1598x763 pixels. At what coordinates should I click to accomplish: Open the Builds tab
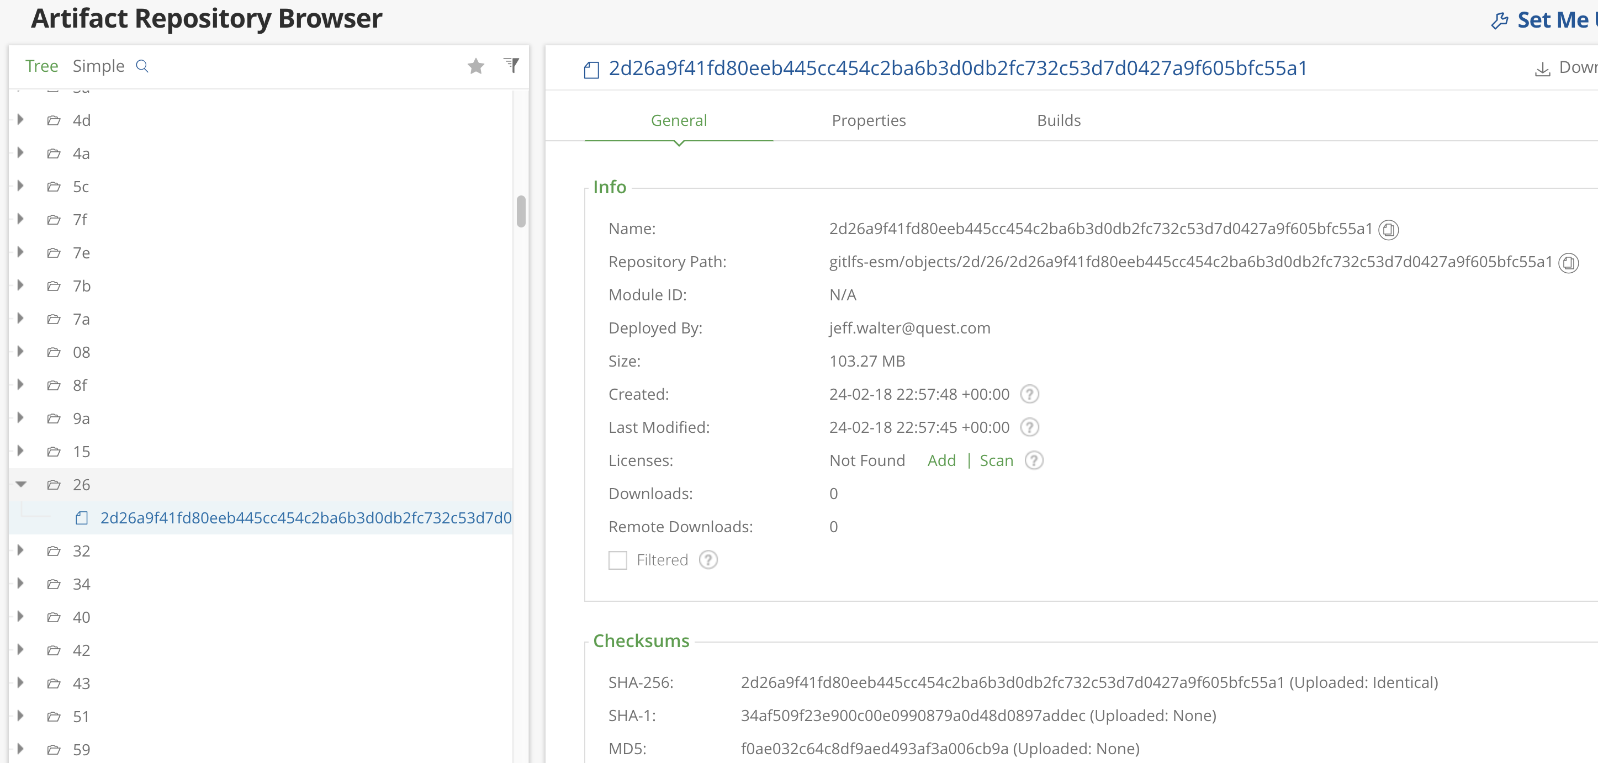tap(1059, 120)
